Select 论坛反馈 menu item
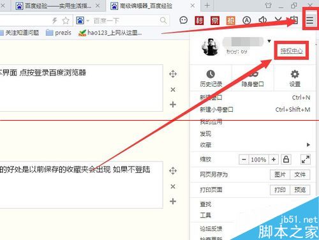The image size is (319, 240). [211, 229]
